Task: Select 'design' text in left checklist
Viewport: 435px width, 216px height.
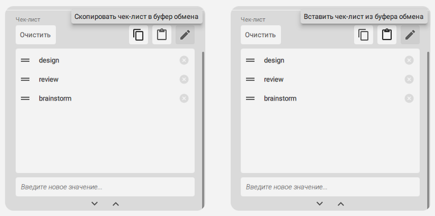Action: coord(49,60)
